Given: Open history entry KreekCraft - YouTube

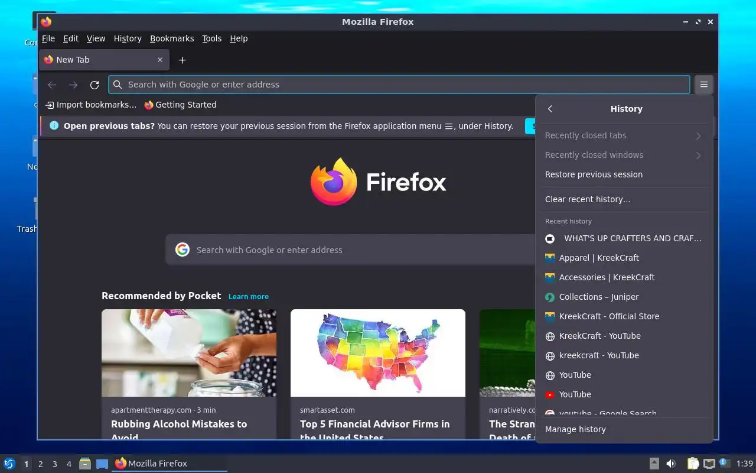Looking at the screenshot, I should click(x=624, y=336).
